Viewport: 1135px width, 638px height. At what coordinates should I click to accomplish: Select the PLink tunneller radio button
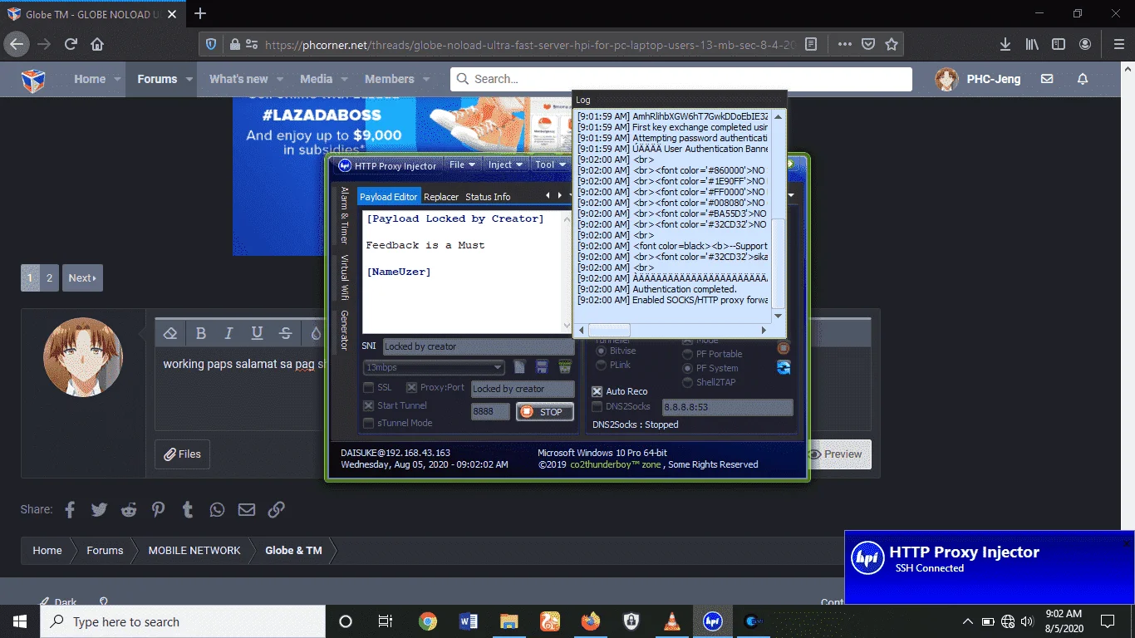coord(601,365)
